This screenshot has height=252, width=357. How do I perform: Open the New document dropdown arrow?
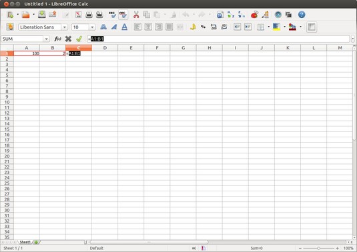point(18,15)
